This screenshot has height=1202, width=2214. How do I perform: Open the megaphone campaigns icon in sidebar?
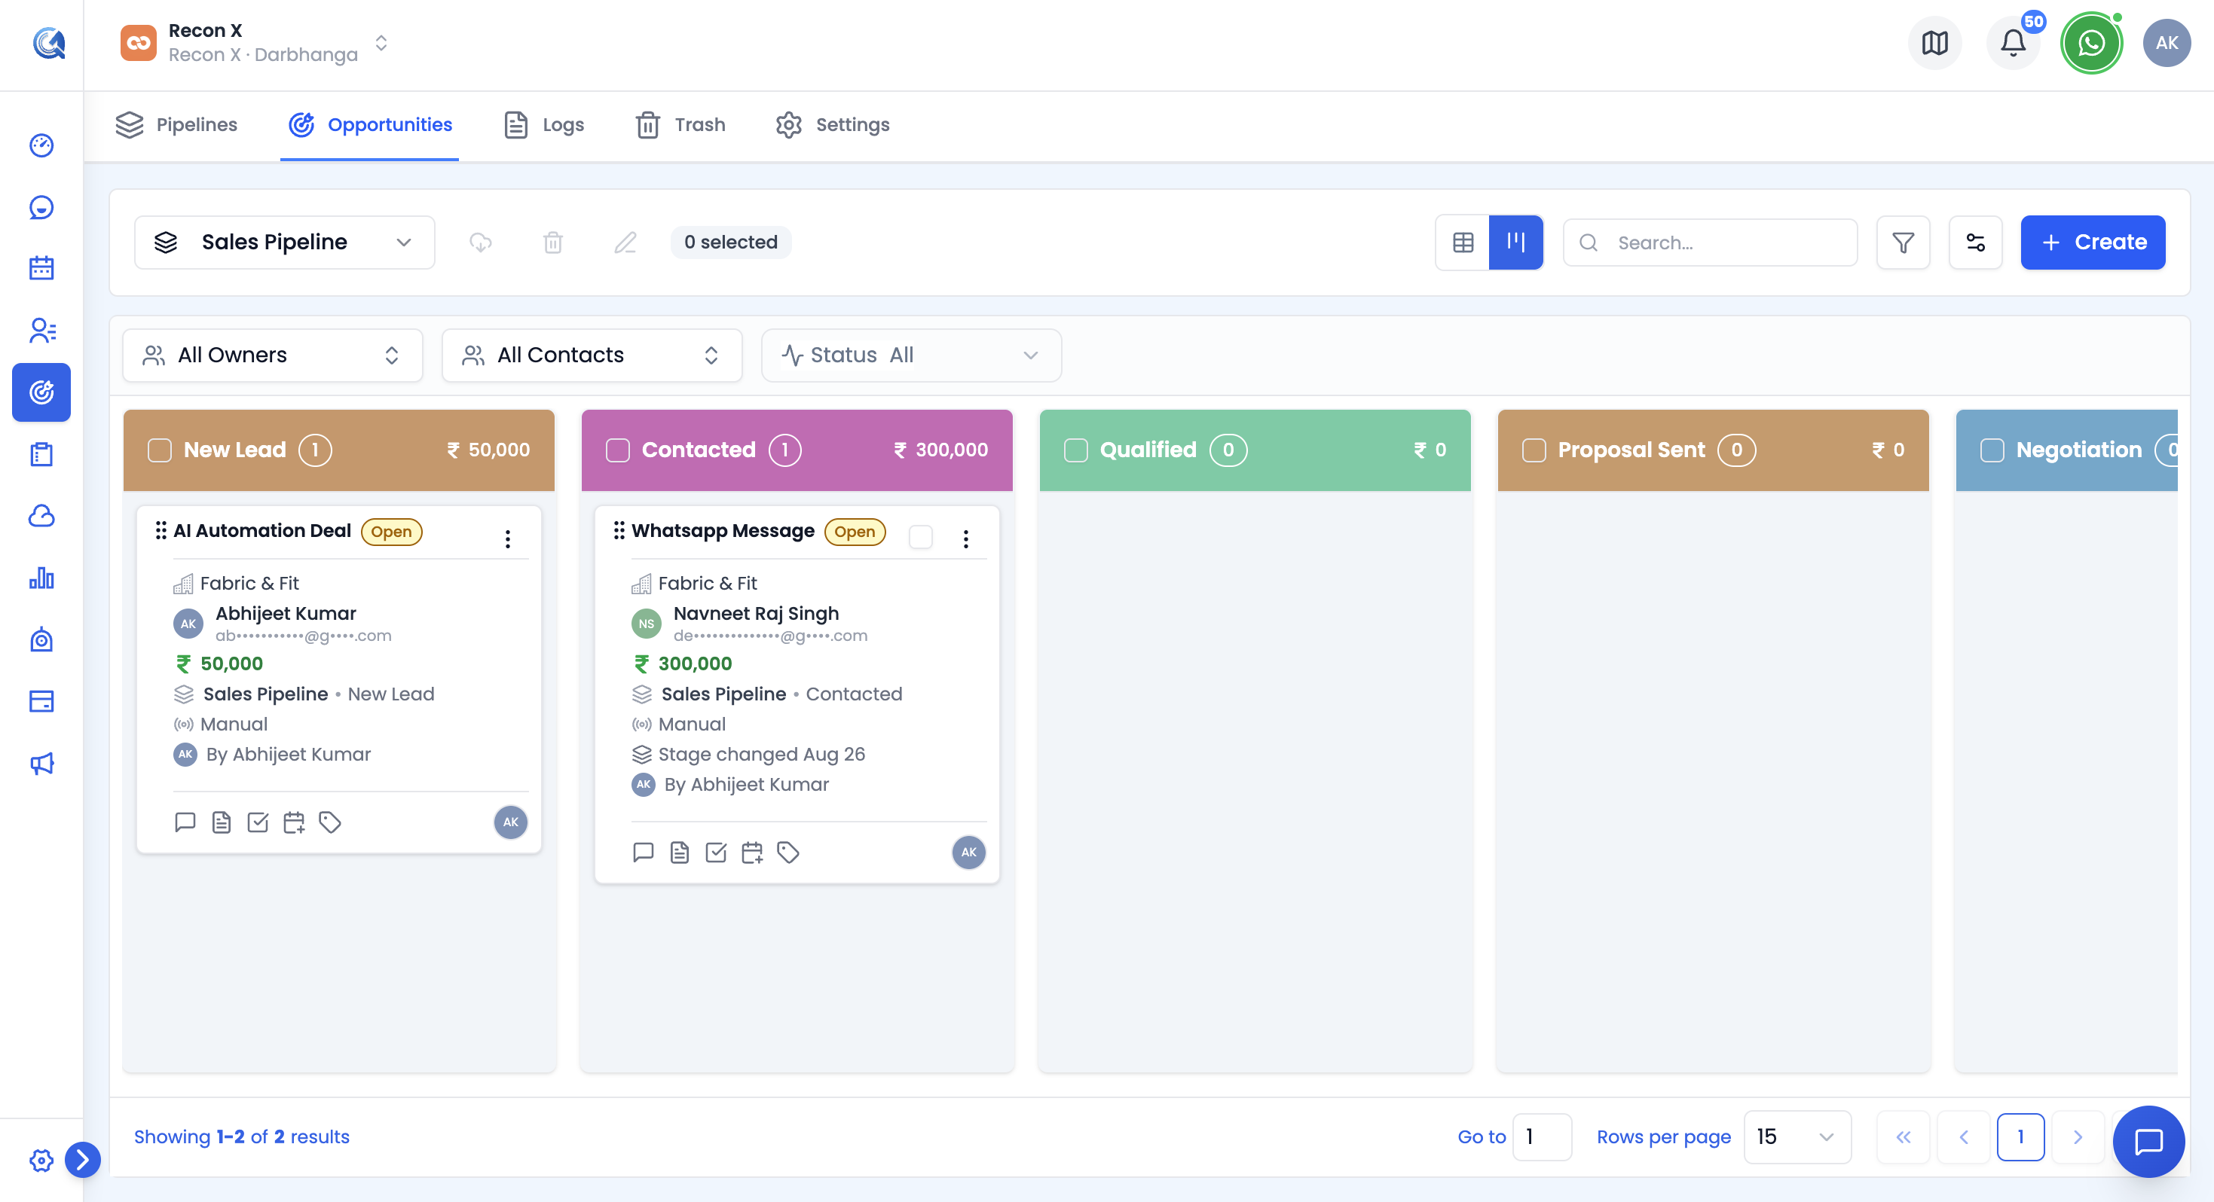tap(41, 764)
